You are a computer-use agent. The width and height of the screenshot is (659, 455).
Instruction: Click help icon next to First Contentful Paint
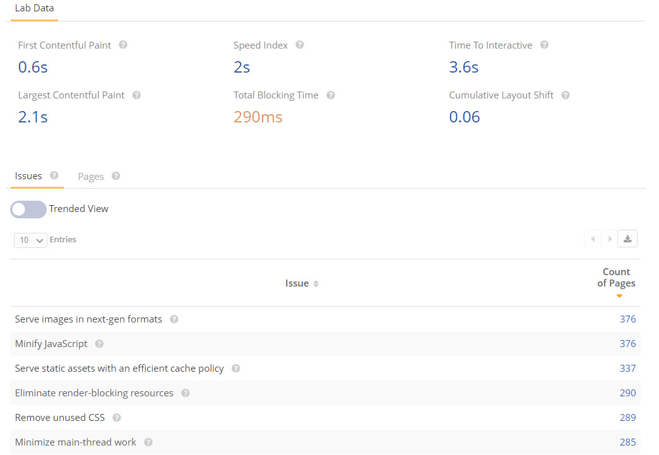click(123, 45)
